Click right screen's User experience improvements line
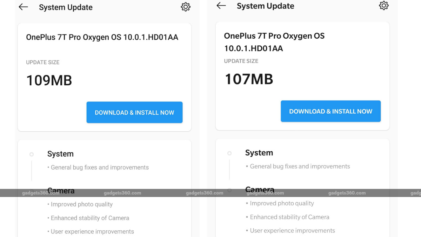Image resolution: width=421 pixels, height=237 pixels. tap(290, 231)
